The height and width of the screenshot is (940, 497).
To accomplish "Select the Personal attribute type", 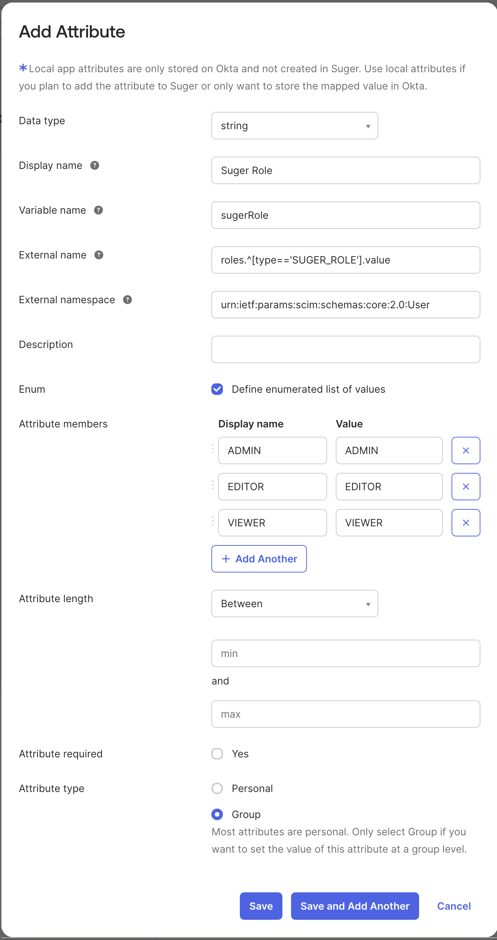I will [x=217, y=788].
